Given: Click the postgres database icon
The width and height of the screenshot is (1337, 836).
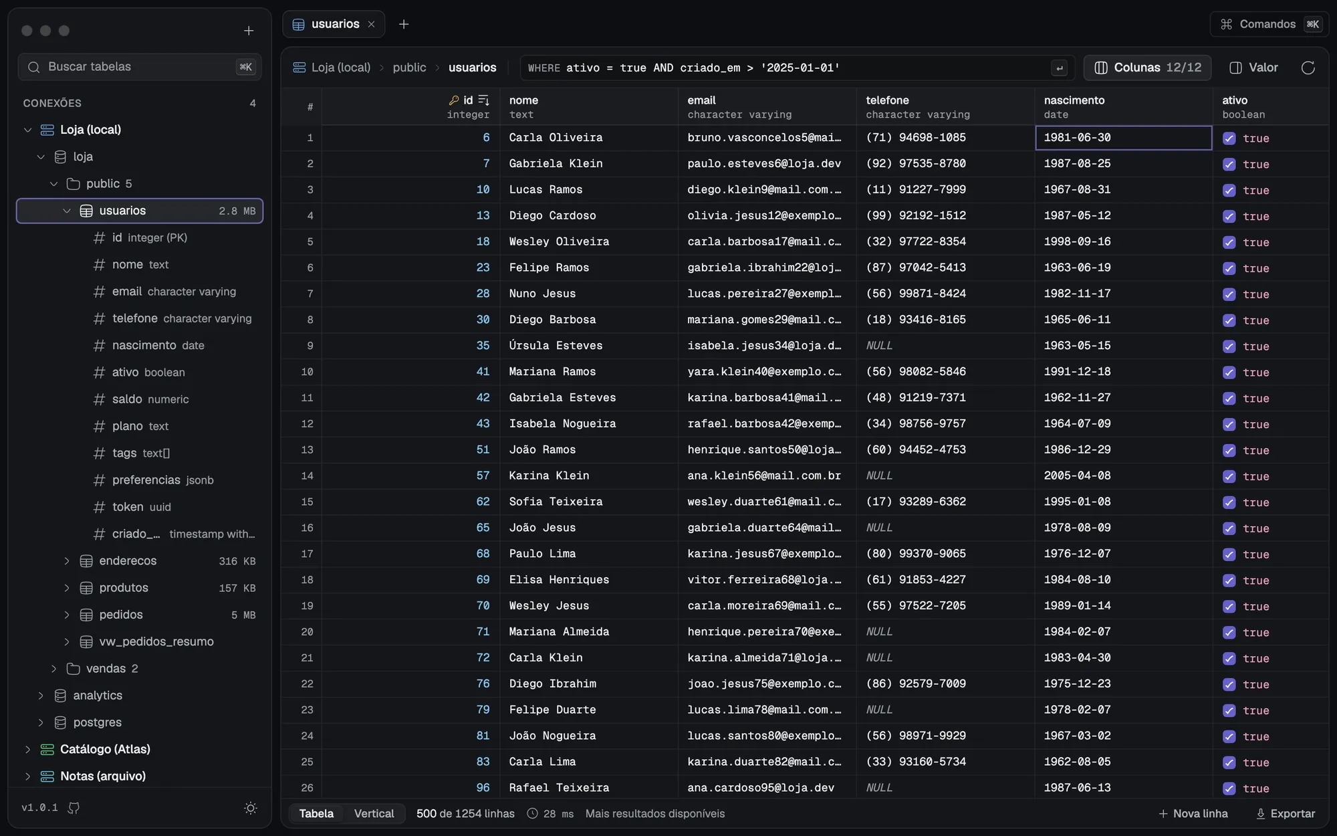Looking at the screenshot, I should pos(60,722).
